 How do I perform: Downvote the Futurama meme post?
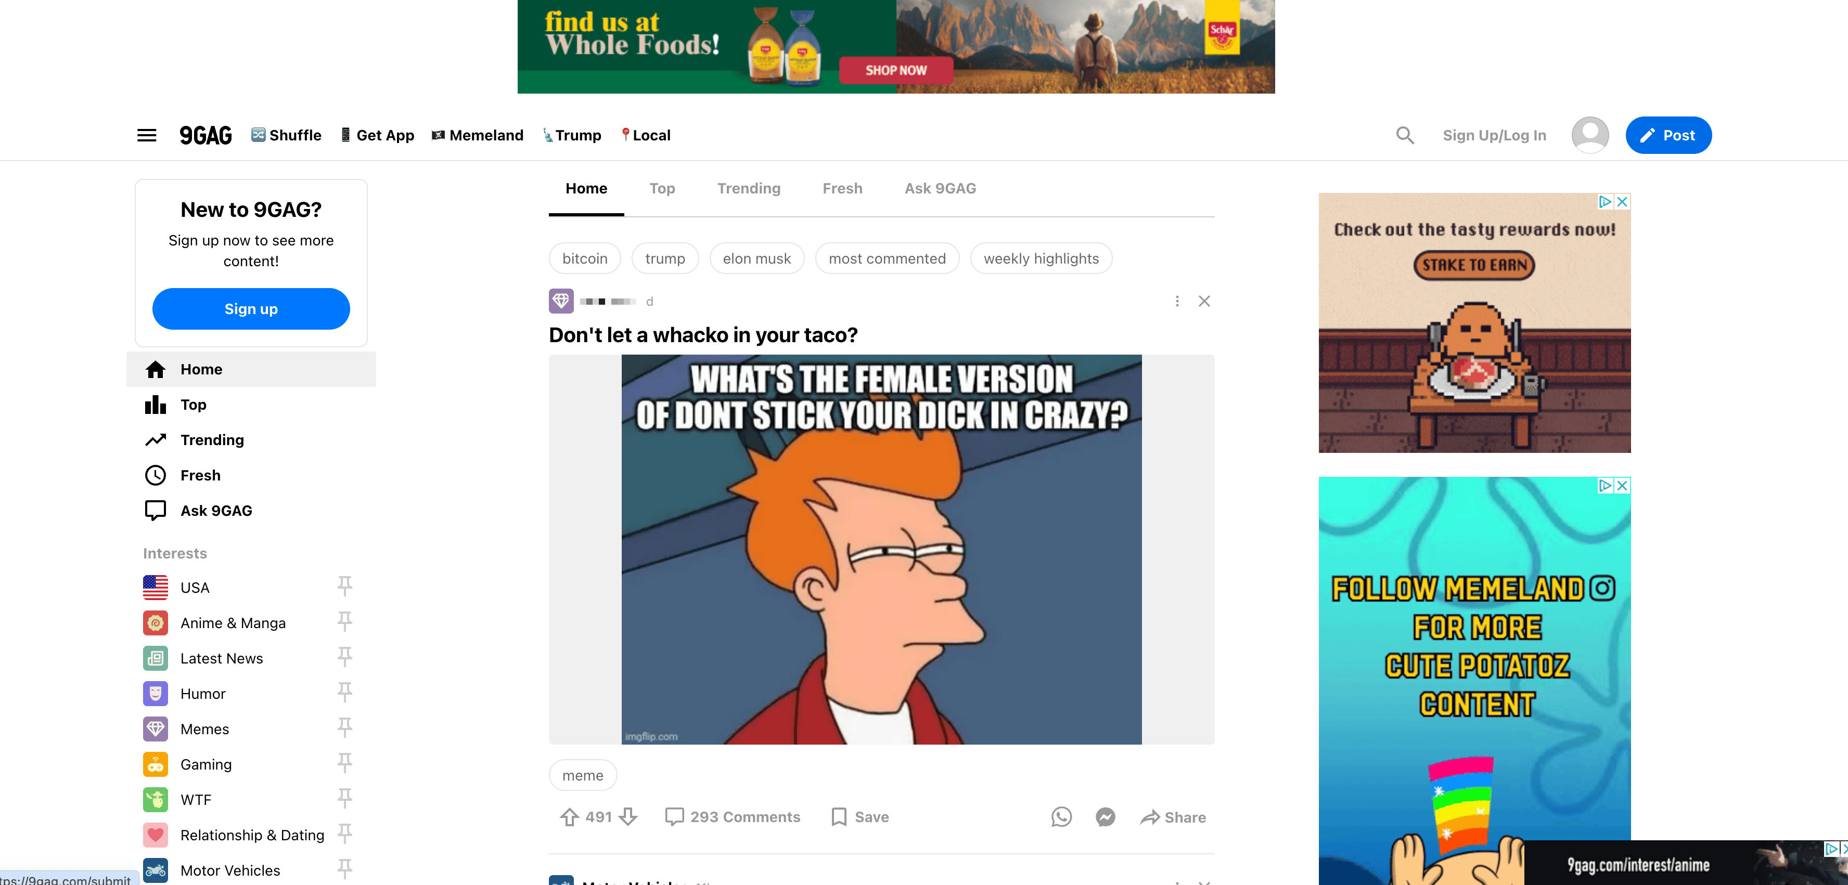click(x=628, y=817)
